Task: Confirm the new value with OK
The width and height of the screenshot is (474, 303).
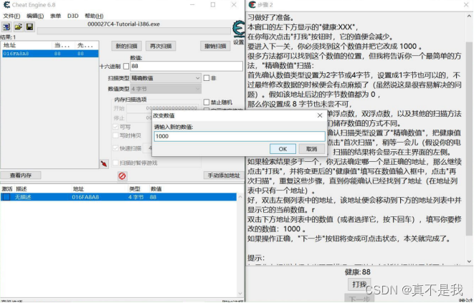Action: click(283, 149)
